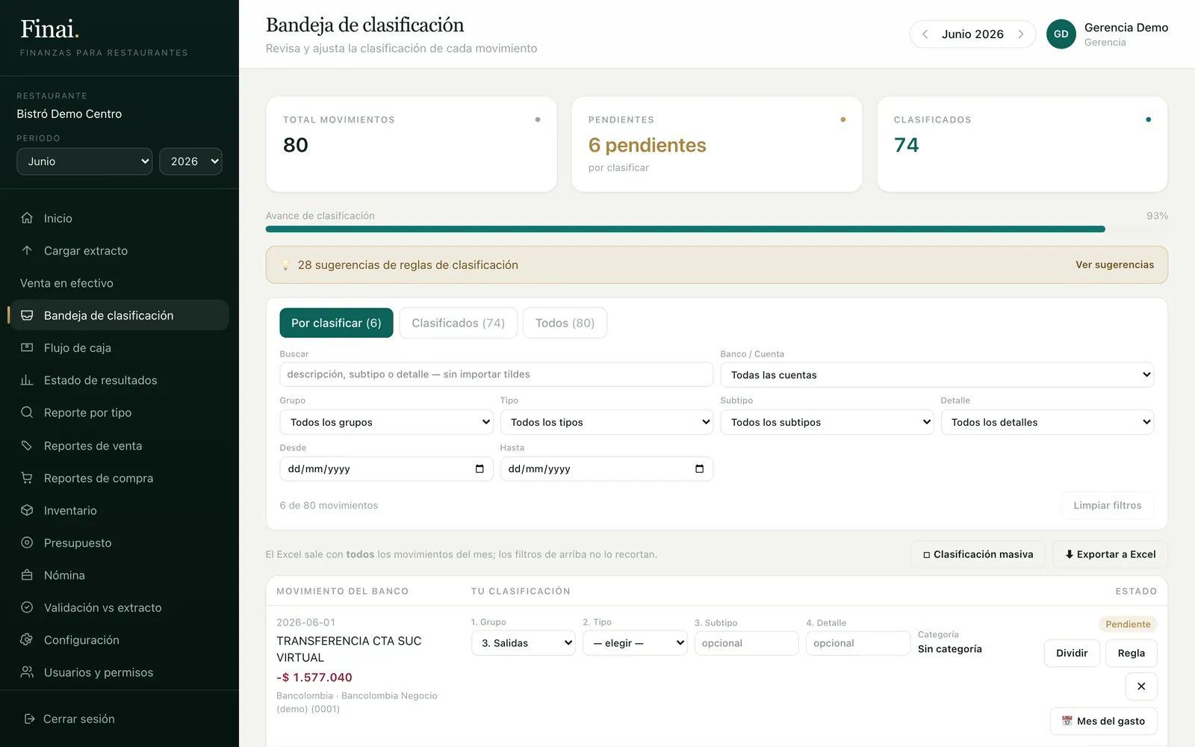The width and height of the screenshot is (1195, 747).
Task: Click the check circle icon for Validación vs extracto
Action: pyautogui.click(x=27, y=607)
